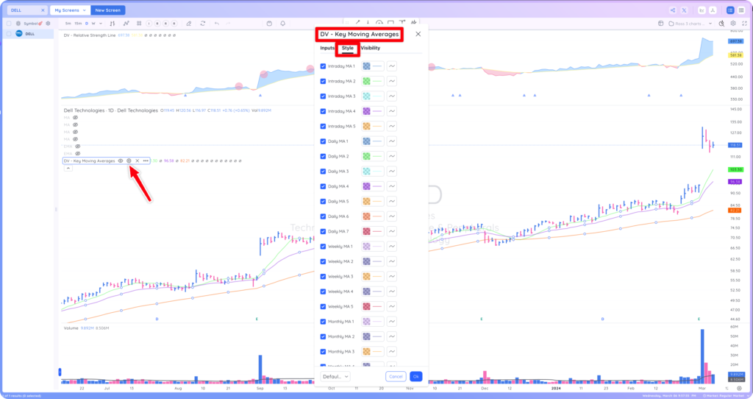
Task: Toggle the Weekly MA 3 checkbox
Action: [324, 276]
